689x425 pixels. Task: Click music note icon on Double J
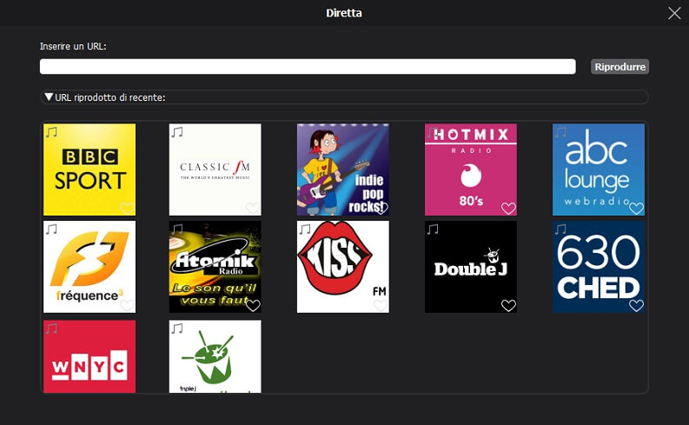coord(433,229)
